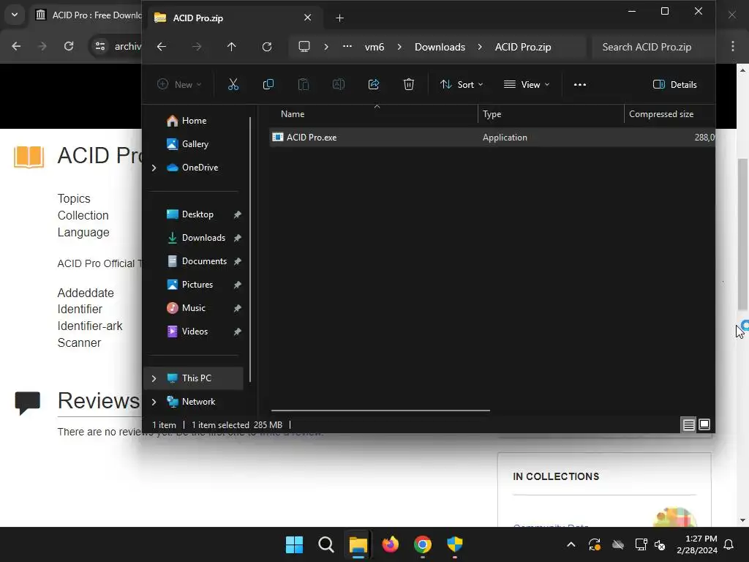Viewport: 749px width, 562px height.
Task: Show hidden breadcrumb path ellipsis
Action: click(x=347, y=47)
